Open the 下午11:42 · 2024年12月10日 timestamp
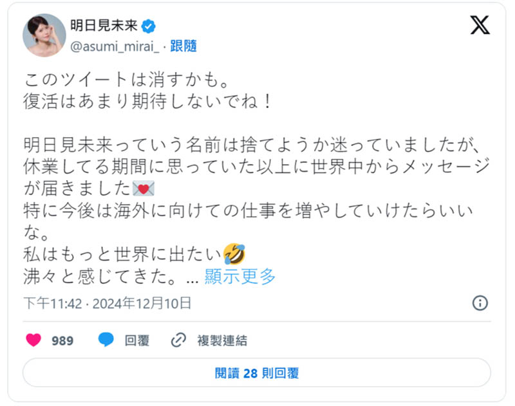The image size is (515, 406). [108, 303]
